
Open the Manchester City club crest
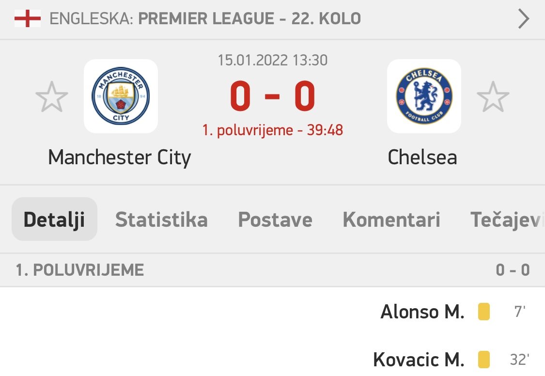(121, 96)
